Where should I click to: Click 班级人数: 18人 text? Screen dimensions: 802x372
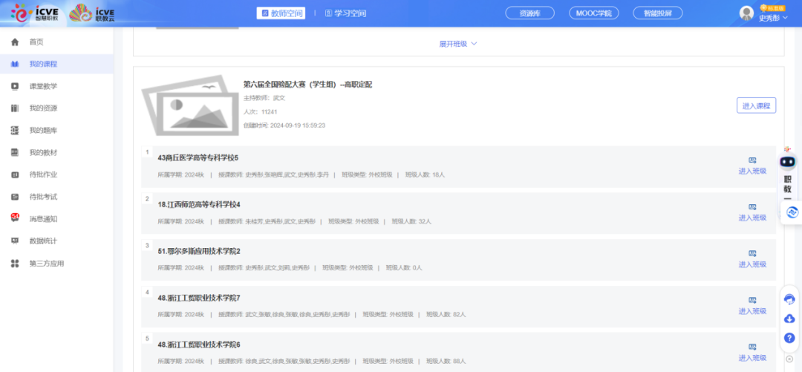pos(425,174)
